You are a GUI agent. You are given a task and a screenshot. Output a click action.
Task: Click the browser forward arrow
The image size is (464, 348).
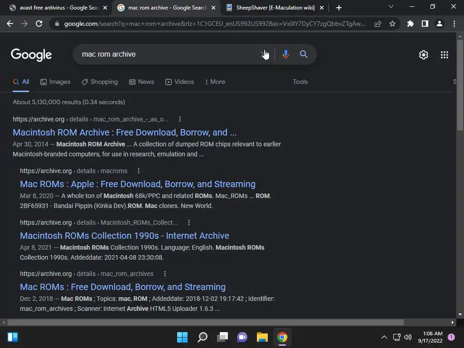(24, 24)
